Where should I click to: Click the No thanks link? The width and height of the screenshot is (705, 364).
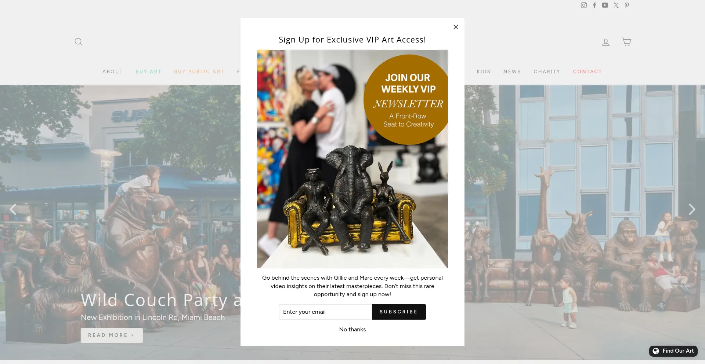click(352, 330)
